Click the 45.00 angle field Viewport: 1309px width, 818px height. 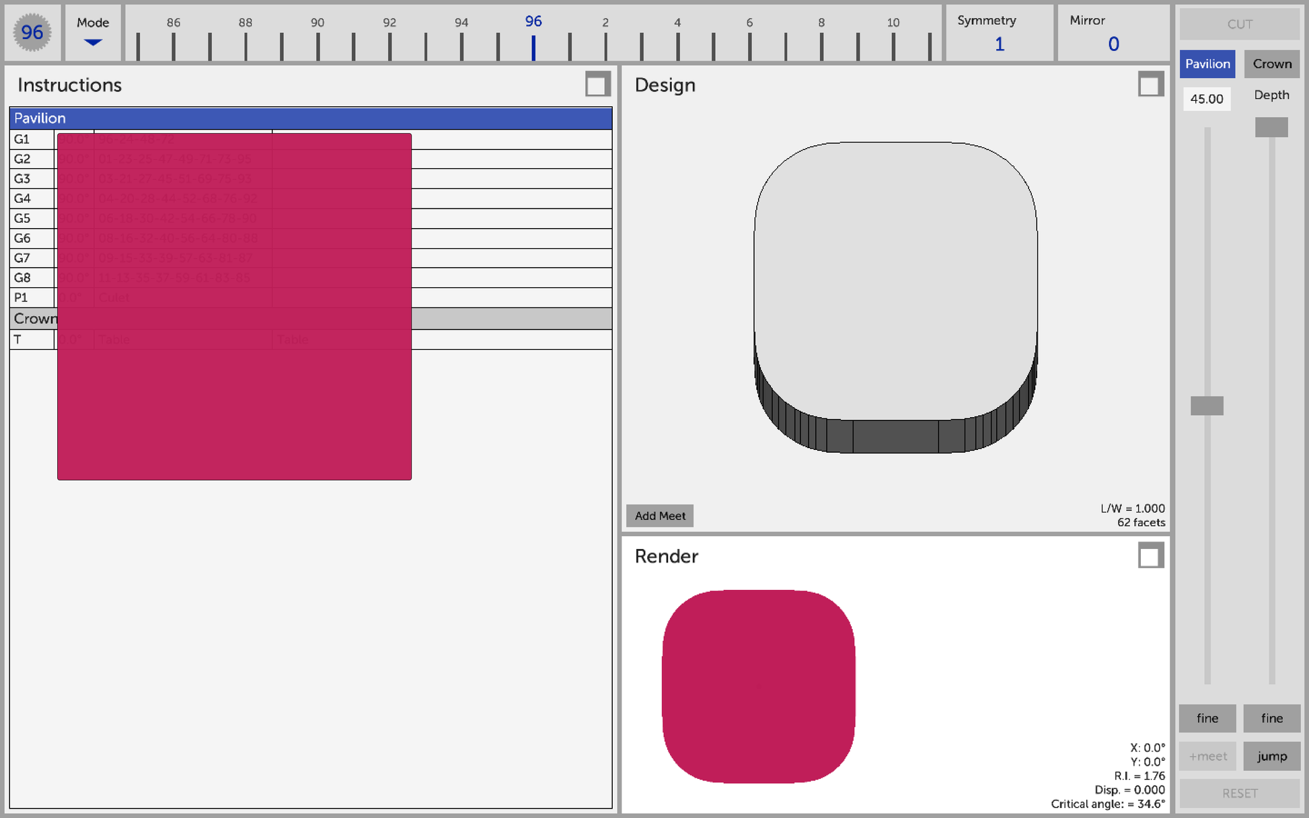(1207, 99)
